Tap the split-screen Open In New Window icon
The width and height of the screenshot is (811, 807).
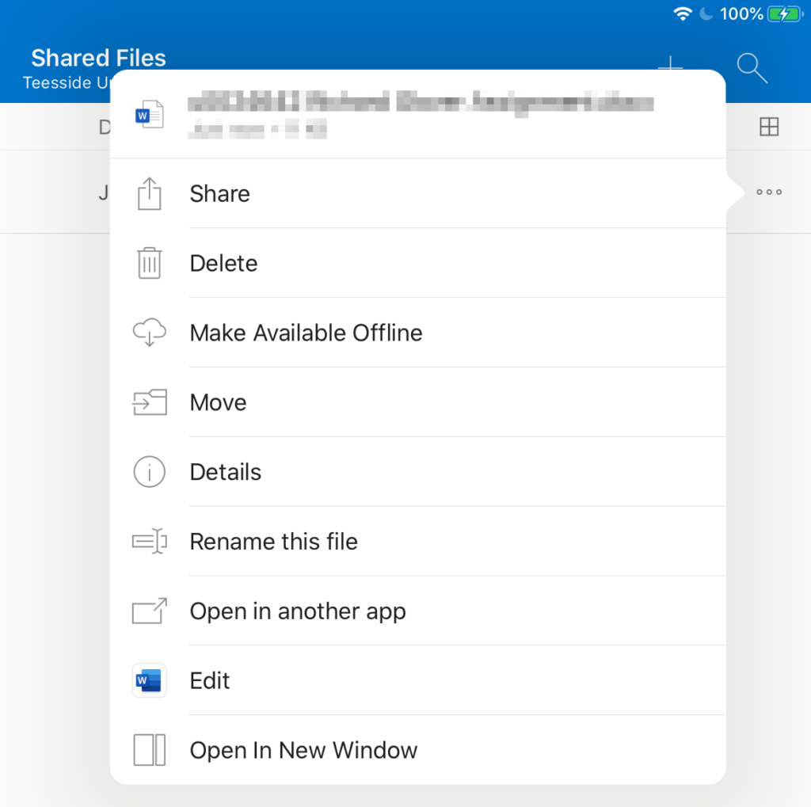click(149, 750)
